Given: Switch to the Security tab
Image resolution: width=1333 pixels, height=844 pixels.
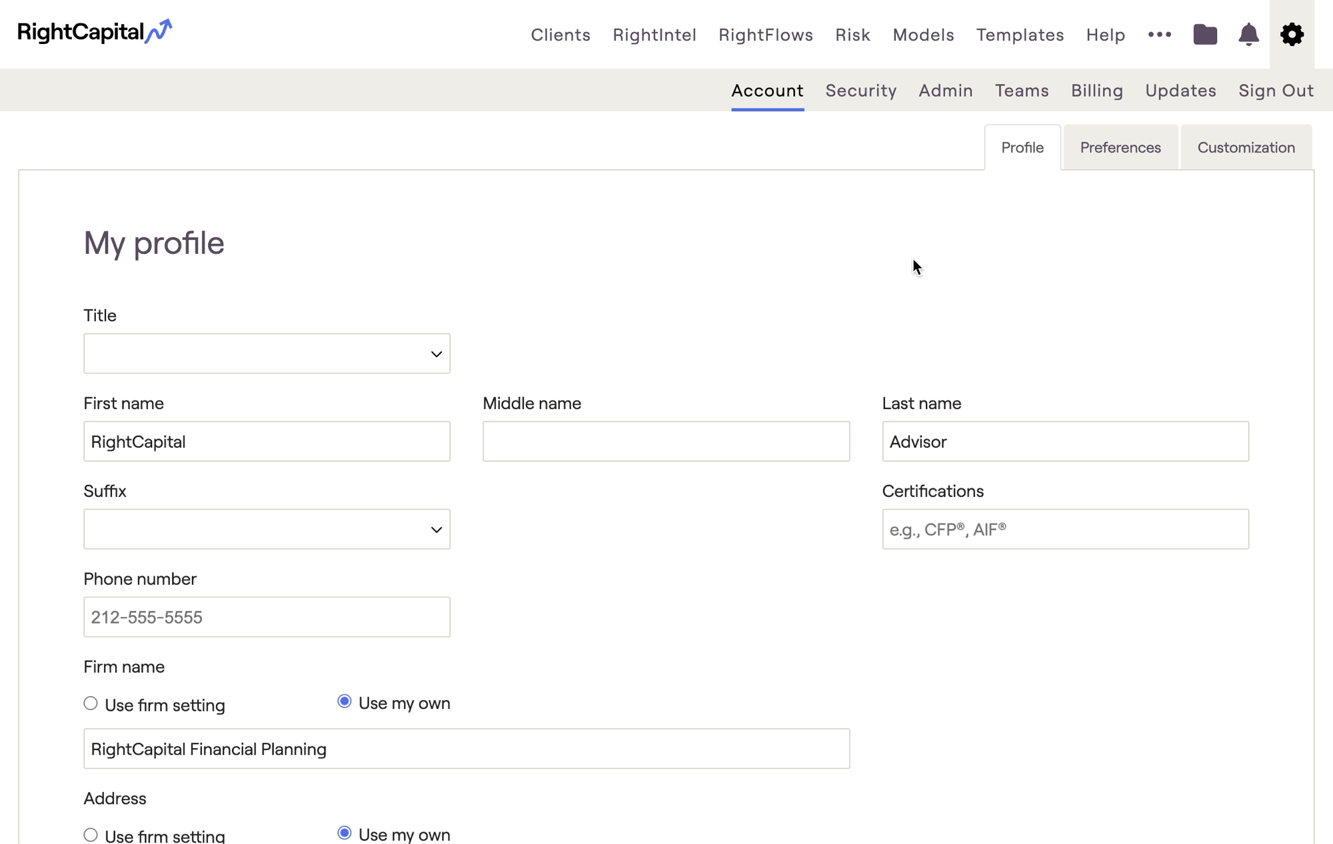Looking at the screenshot, I should pyautogui.click(x=861, y=91).
